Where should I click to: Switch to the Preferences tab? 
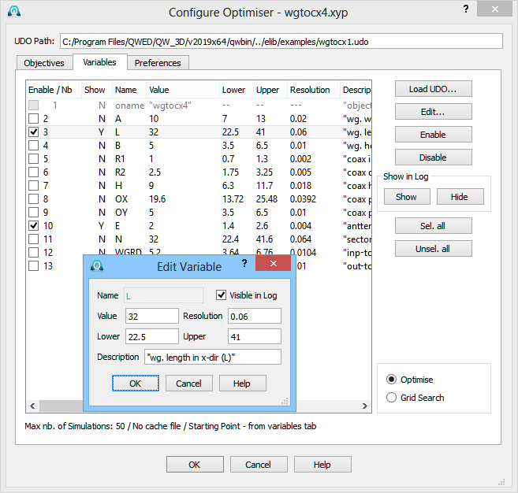click(x=158, y=63)
